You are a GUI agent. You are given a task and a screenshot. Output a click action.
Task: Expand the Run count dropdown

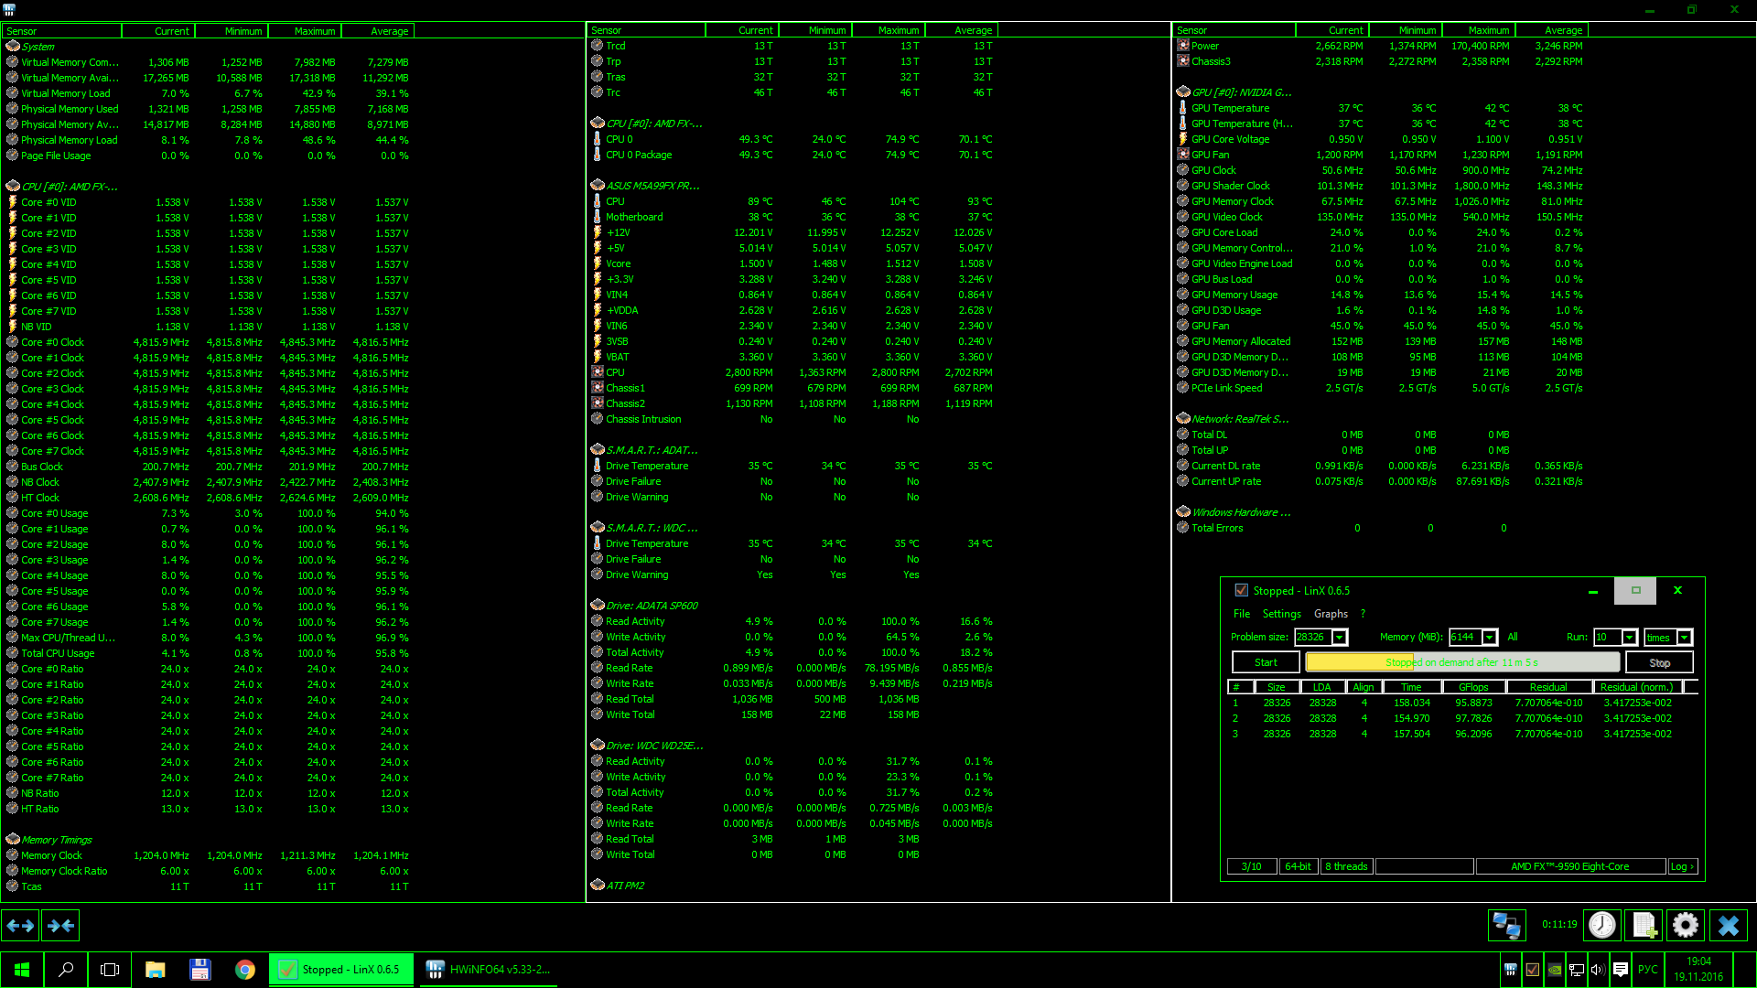[1630, 638]
